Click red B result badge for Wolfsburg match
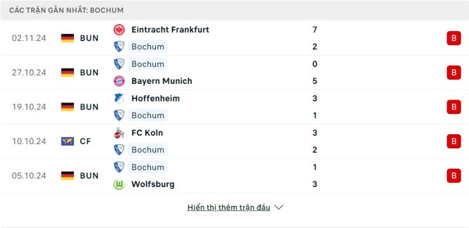Screen dimensions: 469x228 click(454, 176)
